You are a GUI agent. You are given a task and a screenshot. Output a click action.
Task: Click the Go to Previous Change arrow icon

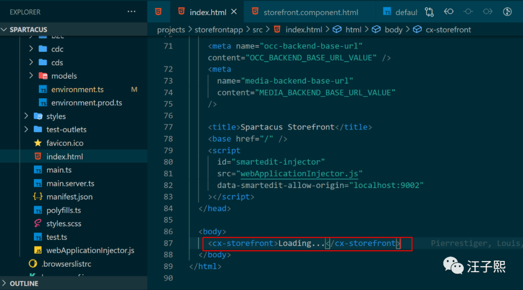[x=449, y=12]
